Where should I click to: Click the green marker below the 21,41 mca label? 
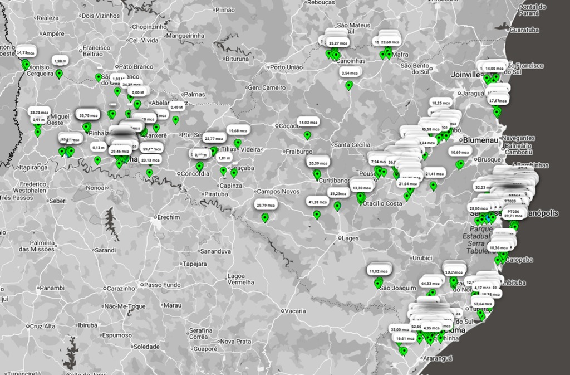(x=433, y=186)
